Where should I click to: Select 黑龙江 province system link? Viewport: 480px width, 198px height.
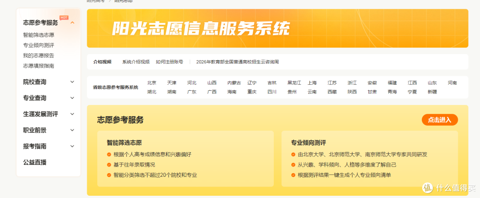click(x=294, y=83)
